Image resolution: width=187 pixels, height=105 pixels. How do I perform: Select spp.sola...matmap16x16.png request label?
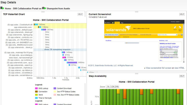click(18, 52)
